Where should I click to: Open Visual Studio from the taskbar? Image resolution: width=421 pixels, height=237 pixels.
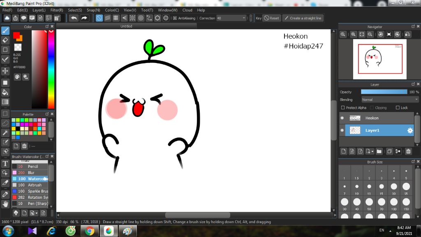coord(32,231)
